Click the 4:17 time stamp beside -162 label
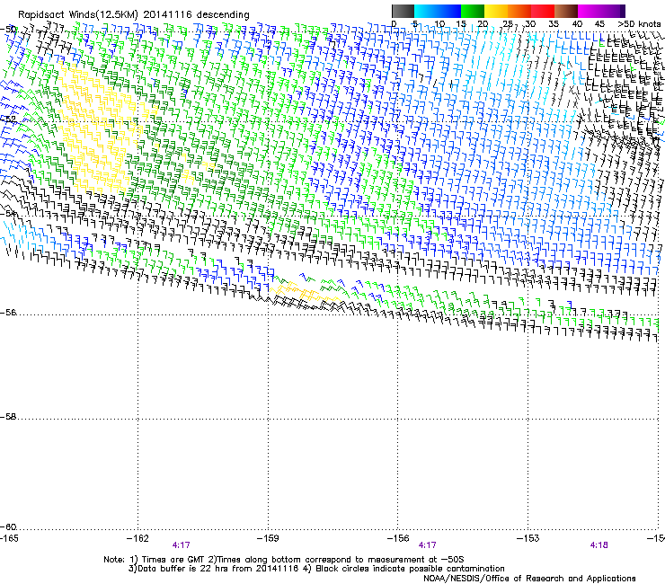665x584 pixels. click(182, 545)
